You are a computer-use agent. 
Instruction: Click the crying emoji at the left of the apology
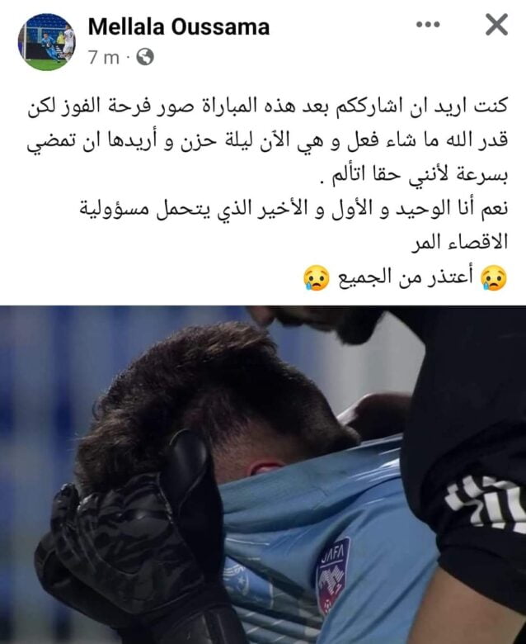(316, 277)
